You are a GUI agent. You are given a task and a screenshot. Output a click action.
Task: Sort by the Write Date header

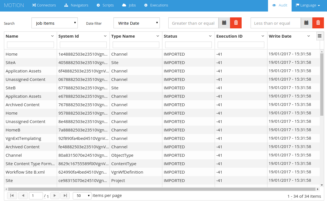280,36
